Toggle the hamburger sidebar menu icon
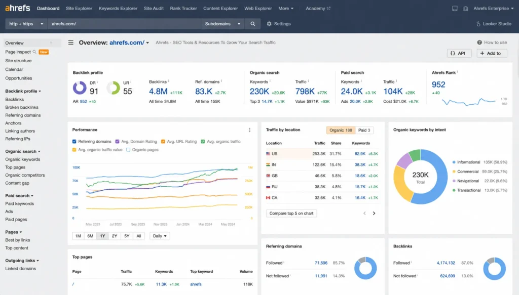The height and width of the screenshot is (295, 519). tap(71, 43)
